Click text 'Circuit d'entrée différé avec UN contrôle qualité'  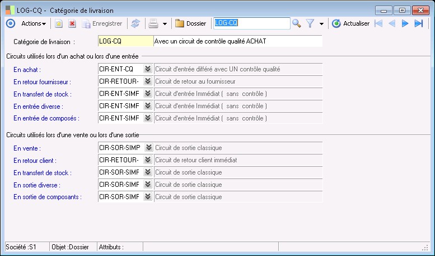217,69
